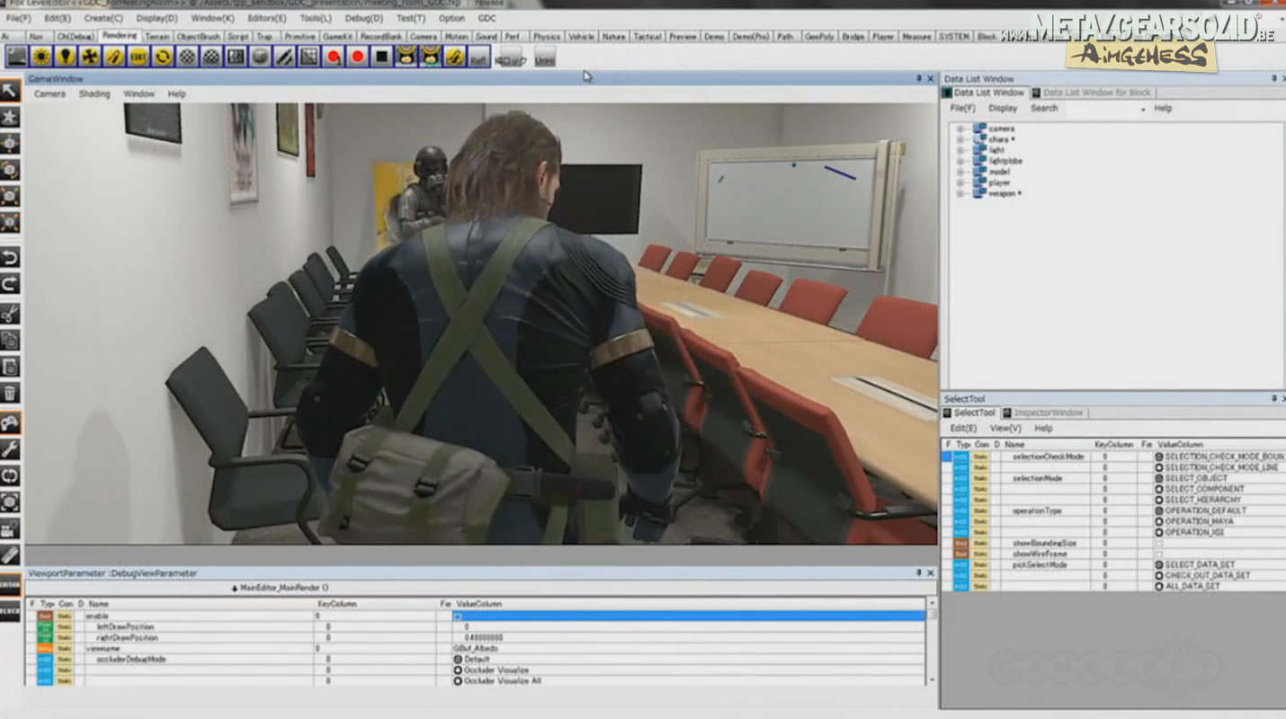Click the redo arrow in left sidebar

[x=10, y=285]
